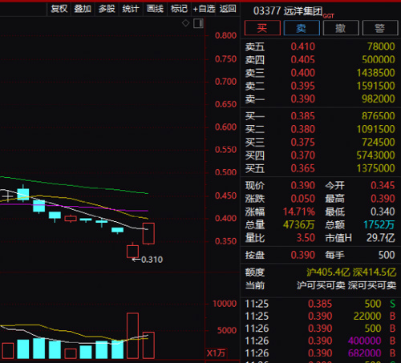Toggle the side panel layout icon
The width and height of the screenshot is (401, 363).
tap(198, 23)
